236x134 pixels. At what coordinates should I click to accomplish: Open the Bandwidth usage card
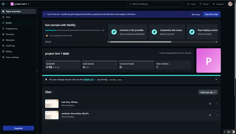pyautogui.click(x=63, y=65)
